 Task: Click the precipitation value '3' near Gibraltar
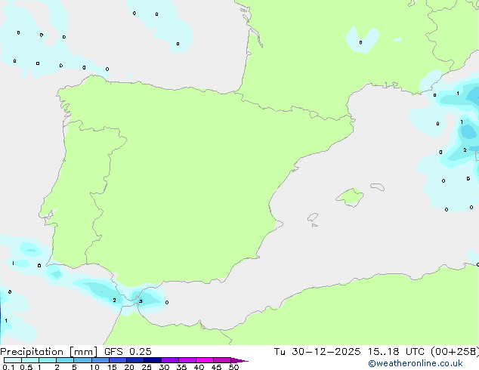[141, 301]
